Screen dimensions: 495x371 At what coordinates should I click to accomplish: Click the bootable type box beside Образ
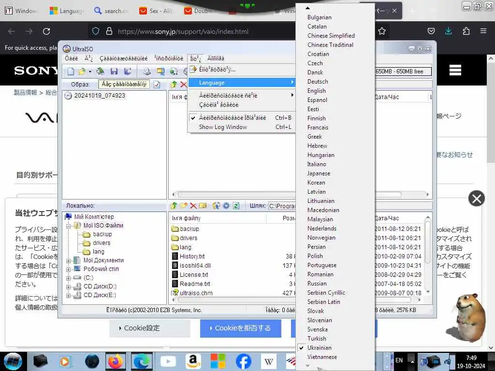coord(124,84)
